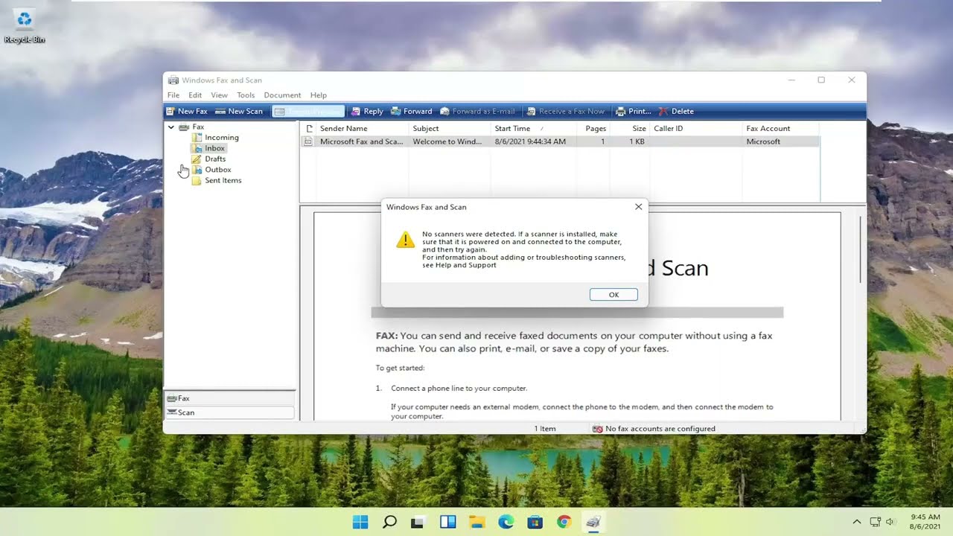The height and width of the screenshot is (536, 953).
Task: Show hidden system tray icons chevron
Action: coord(856,522)
